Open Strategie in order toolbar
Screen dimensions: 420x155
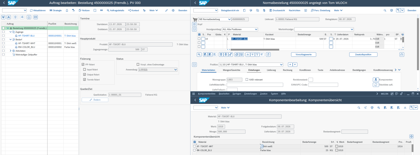pos(55,10)
